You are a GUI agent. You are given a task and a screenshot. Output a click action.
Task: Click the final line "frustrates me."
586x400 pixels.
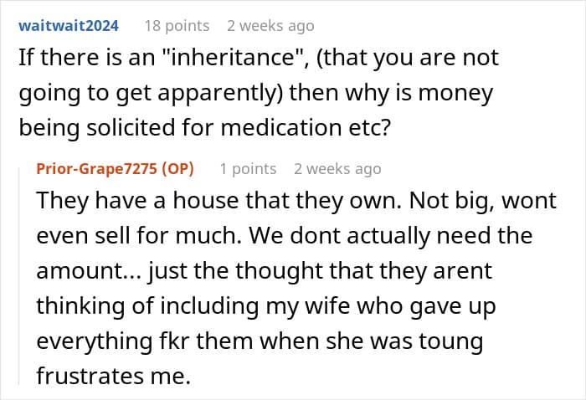click(x=114, y=376)
